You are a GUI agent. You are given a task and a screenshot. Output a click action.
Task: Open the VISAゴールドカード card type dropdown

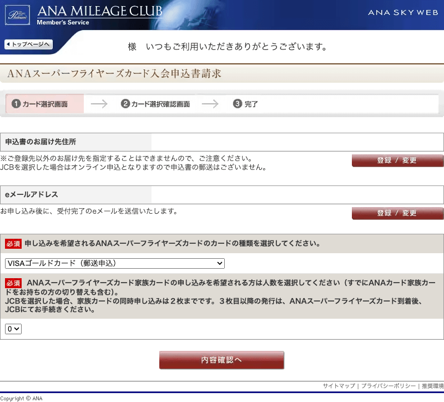(x=115, y=264)
